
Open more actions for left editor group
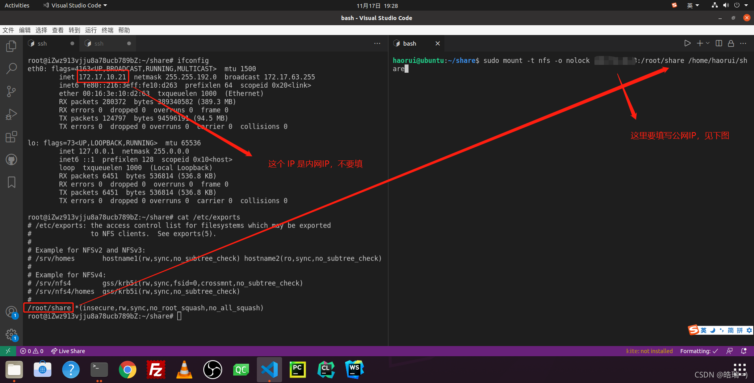(x=377, y=43)
